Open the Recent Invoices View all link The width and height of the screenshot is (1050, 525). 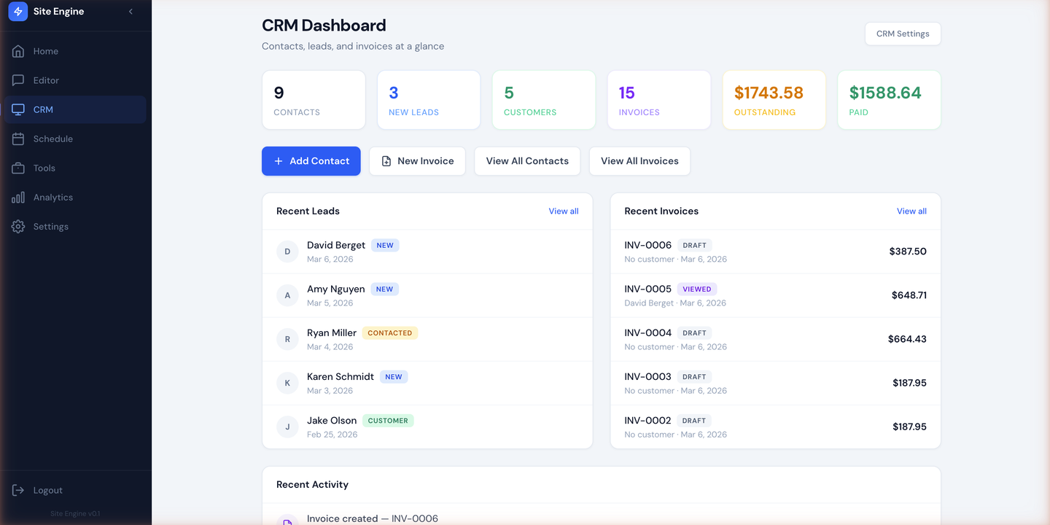coord(911,211)
